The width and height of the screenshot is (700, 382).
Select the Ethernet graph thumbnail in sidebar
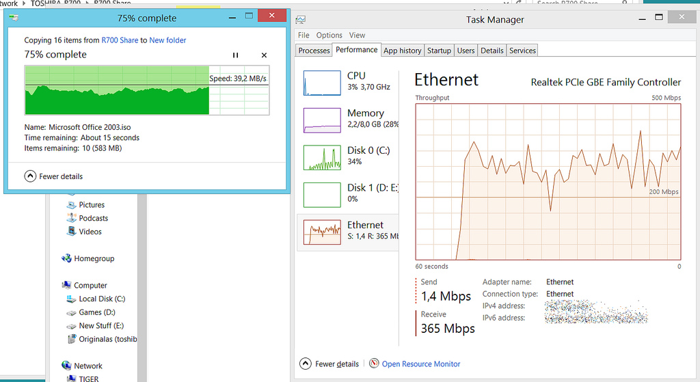(322, 232)
